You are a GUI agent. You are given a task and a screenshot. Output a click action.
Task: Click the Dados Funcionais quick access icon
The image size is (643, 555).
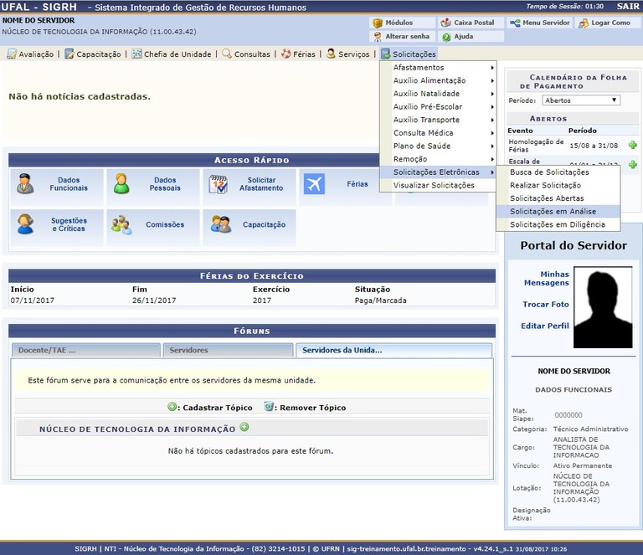pos(26,184)
